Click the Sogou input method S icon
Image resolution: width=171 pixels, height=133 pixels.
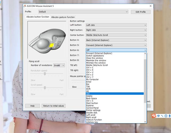click(154, 116)
